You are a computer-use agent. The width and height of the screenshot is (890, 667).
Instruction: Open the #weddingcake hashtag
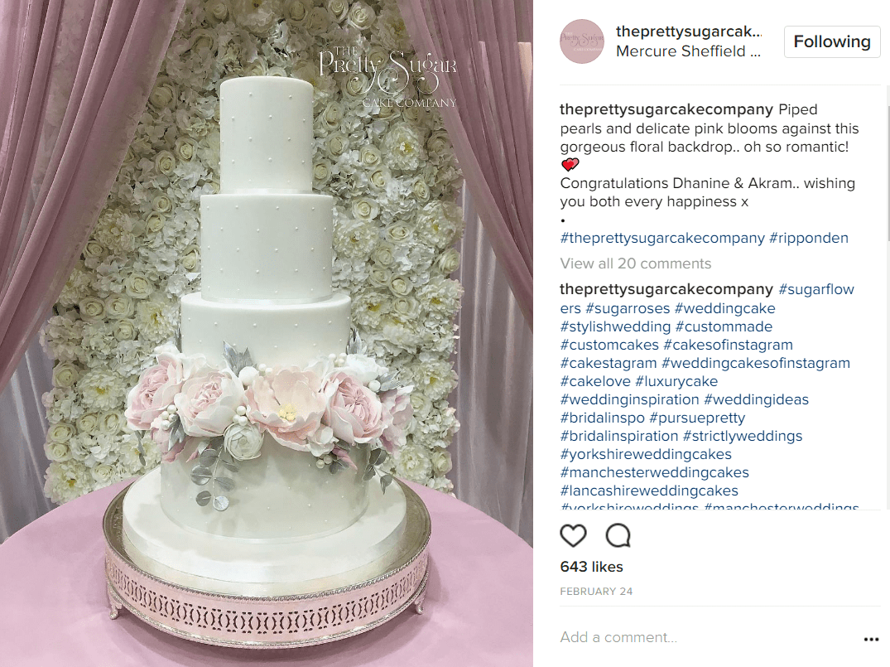(x=724, y=308)
